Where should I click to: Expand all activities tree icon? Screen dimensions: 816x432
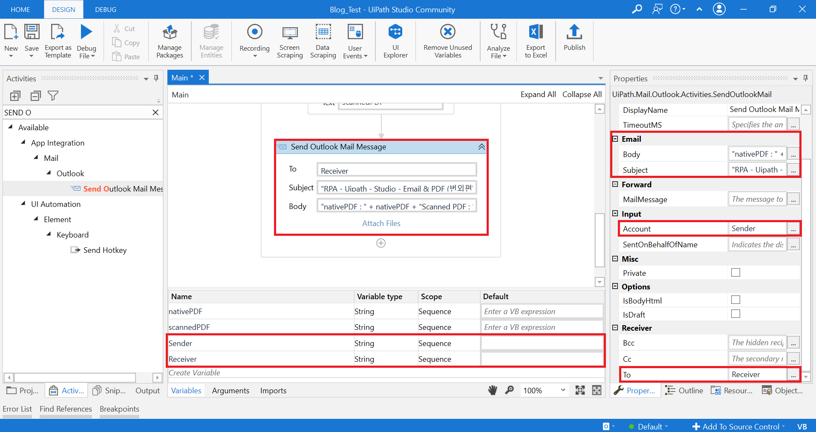(15, 96)
